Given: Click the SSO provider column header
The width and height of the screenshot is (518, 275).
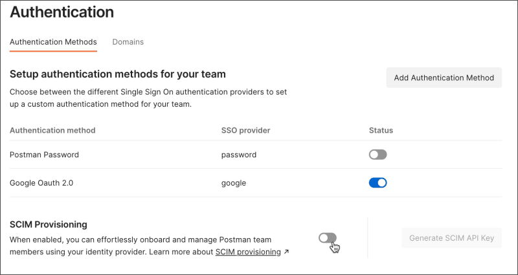Looking at the screenshot, I should point(245,130).
